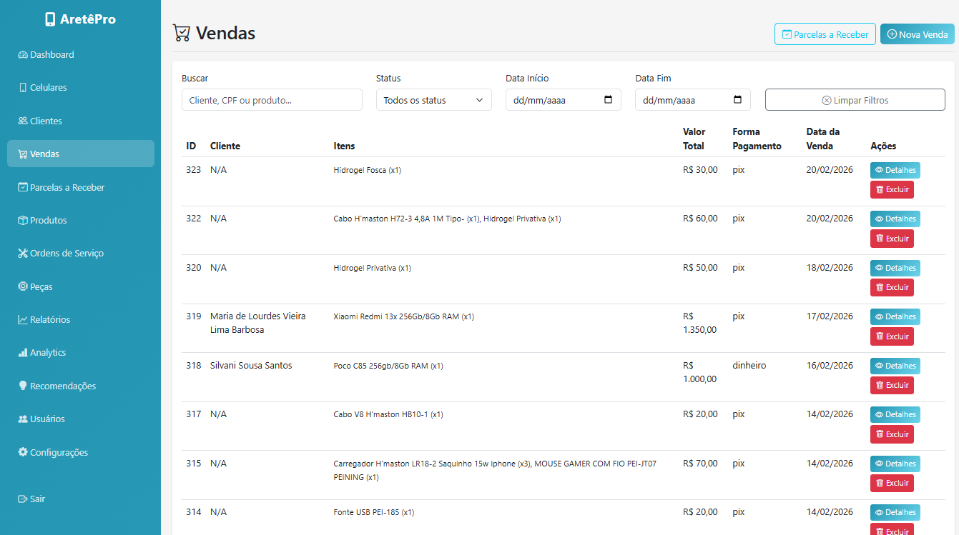The image size is (959, 535).
Task: Focus the Buscar search field
Action: coord(272,100)
